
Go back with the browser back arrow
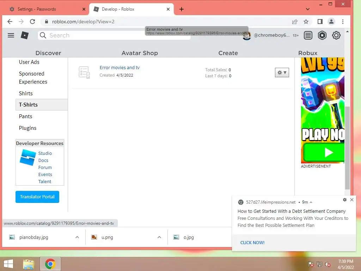click(x=10, y=22)
